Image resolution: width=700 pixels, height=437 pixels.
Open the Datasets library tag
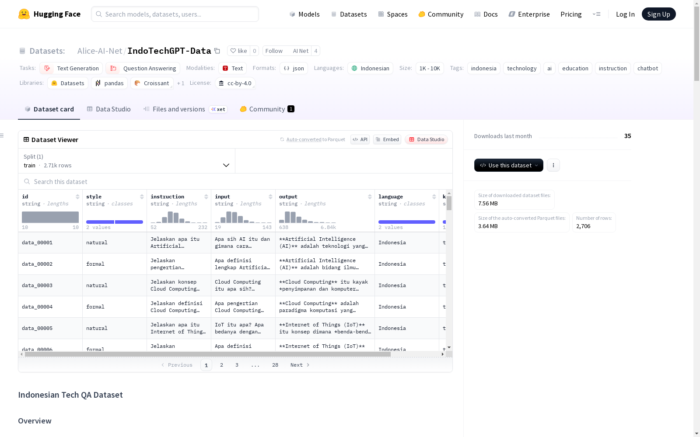(68, 83)
